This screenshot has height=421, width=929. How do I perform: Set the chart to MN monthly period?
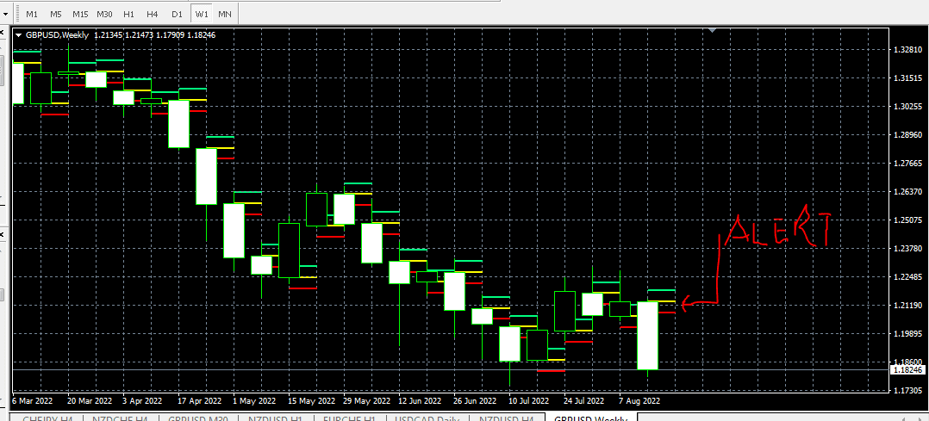coord(225,14)
